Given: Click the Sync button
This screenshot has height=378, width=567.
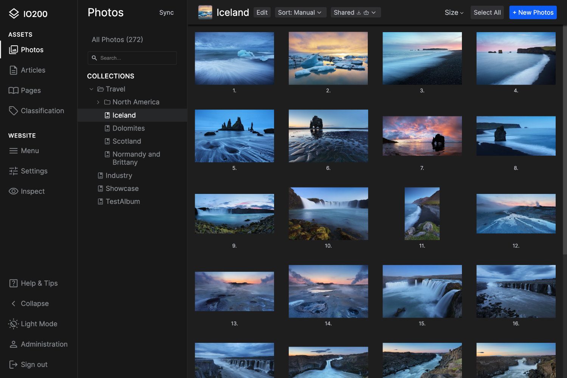Looking at the screenshot, I should pos(166,12).
